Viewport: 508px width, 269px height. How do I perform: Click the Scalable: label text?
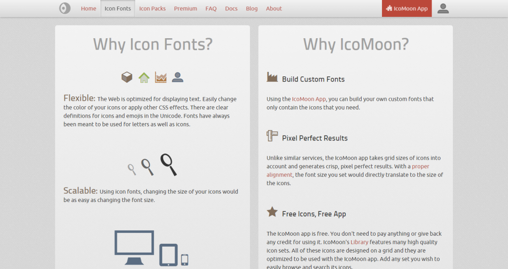click(x=80, y=191)
